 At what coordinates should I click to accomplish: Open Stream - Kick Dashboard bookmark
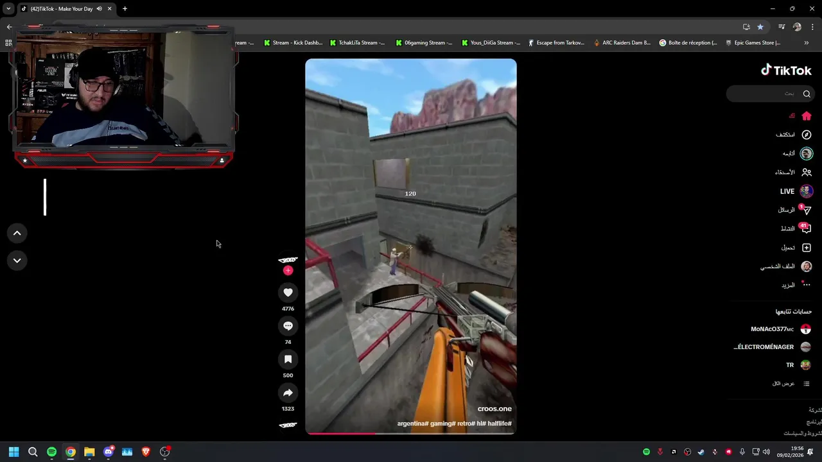coord(292,43)
